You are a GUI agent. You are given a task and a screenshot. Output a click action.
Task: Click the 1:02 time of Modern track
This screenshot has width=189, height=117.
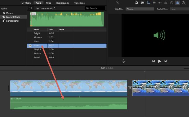click(x=51, y=37)
